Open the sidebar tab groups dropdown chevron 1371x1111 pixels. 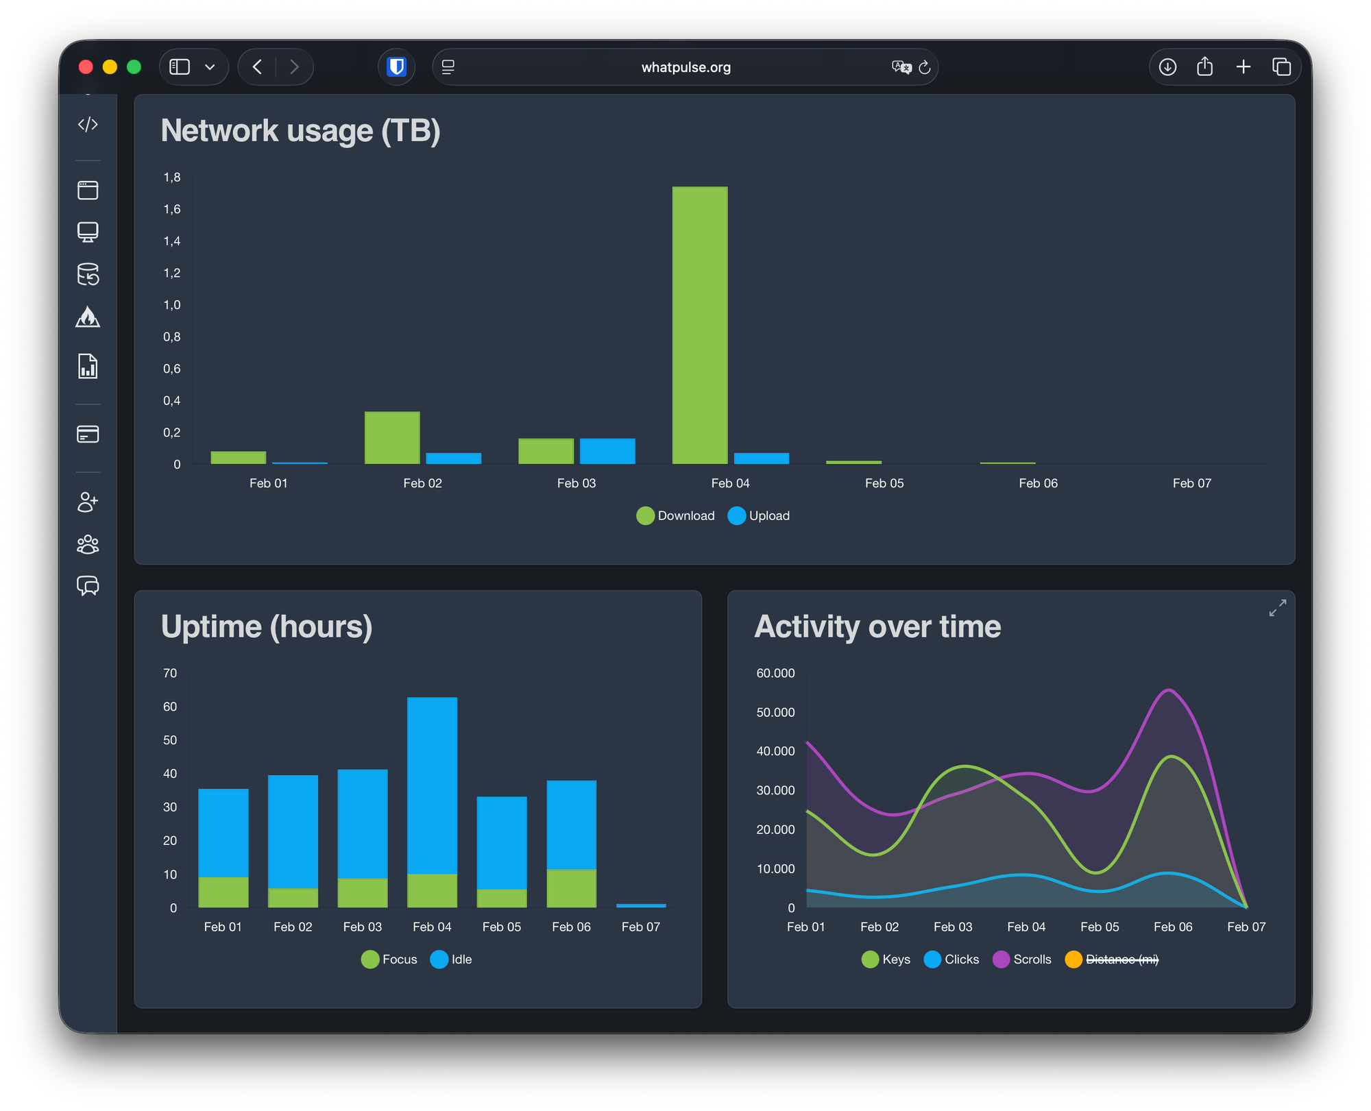click(x=210, y=67)
